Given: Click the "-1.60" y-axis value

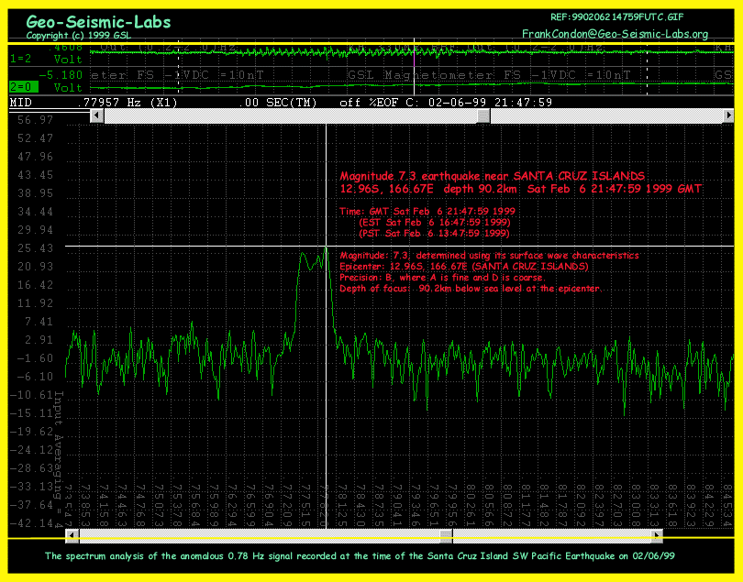Looking at the screenshot, I should coord(36,358).
